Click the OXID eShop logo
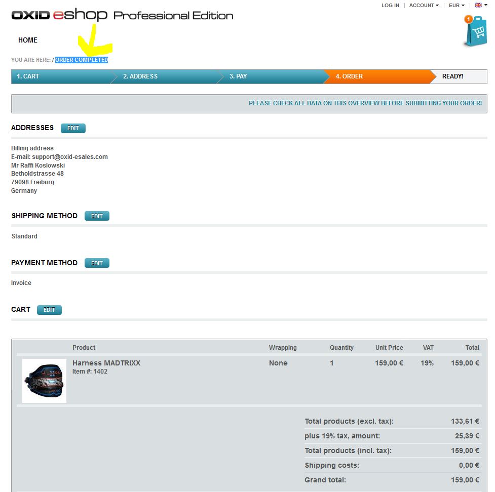 point(59,15)
